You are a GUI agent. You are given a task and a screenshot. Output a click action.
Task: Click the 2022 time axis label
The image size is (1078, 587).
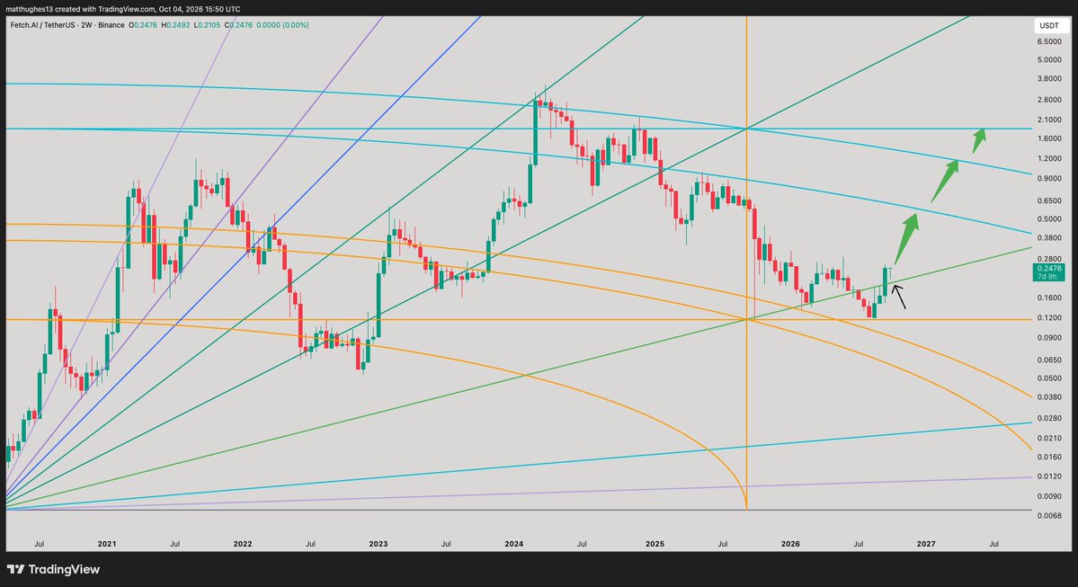(243, 544)
